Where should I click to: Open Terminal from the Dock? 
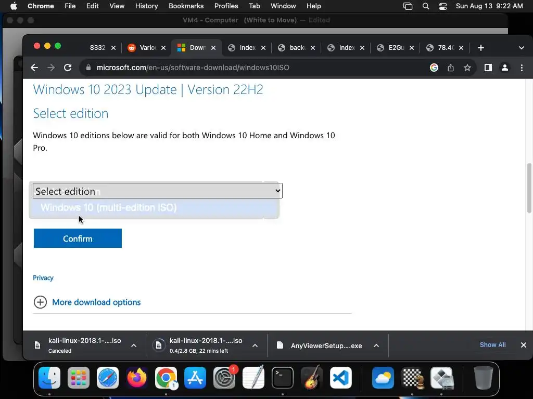pyautogui.click(x=283, y=378)
